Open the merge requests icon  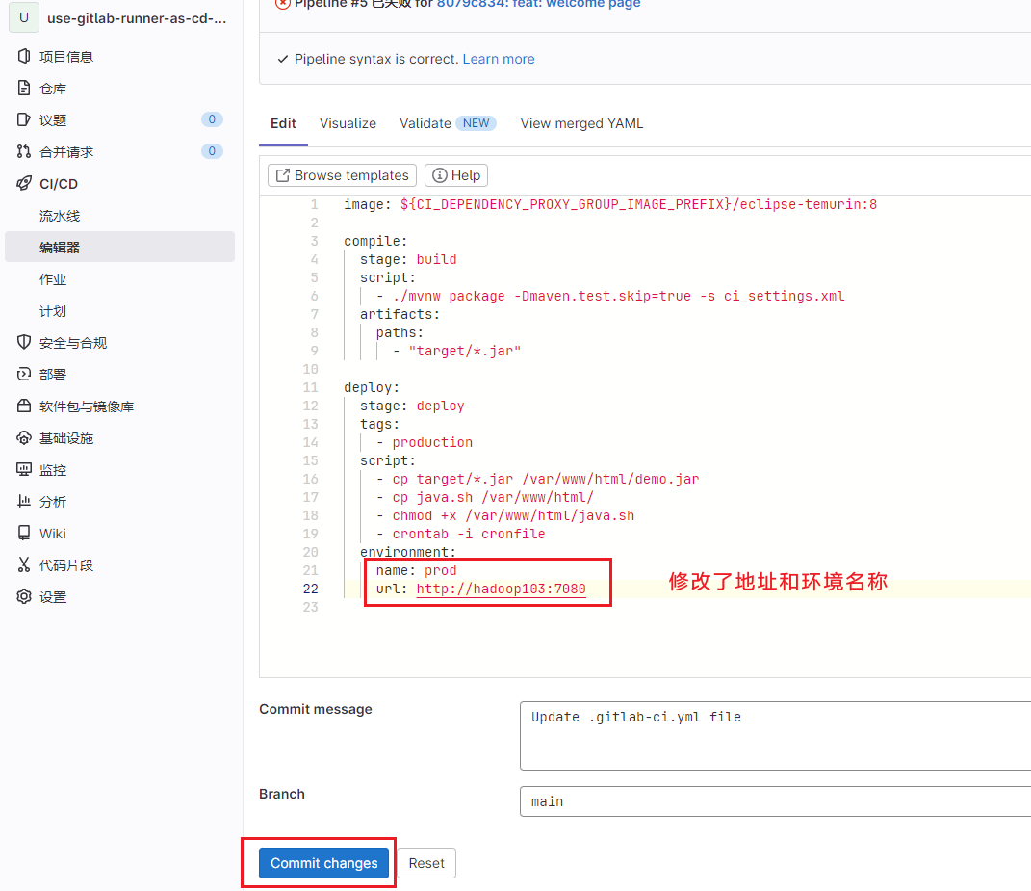pos(24,152)
